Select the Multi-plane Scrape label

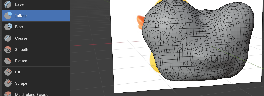(x=32, y=94)
